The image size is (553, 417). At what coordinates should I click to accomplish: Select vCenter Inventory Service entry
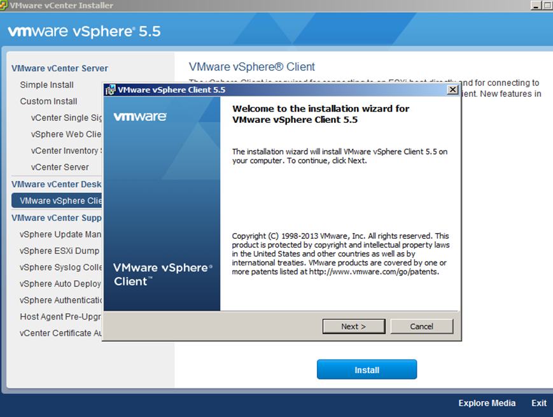coord(66,151)
